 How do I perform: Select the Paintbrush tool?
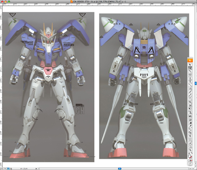190,92
